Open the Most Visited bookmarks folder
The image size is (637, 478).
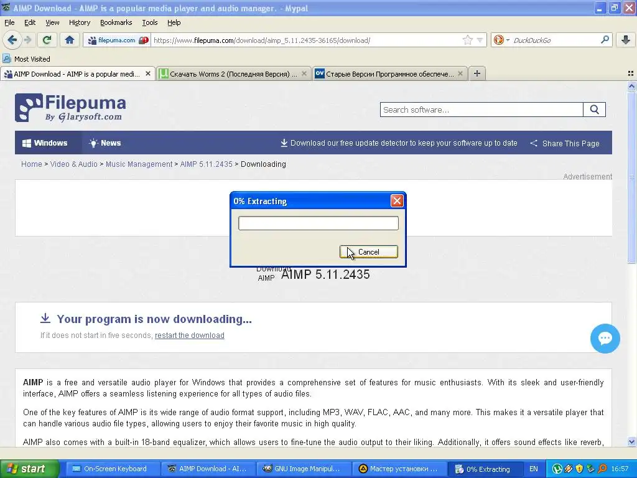click(26, 59)
